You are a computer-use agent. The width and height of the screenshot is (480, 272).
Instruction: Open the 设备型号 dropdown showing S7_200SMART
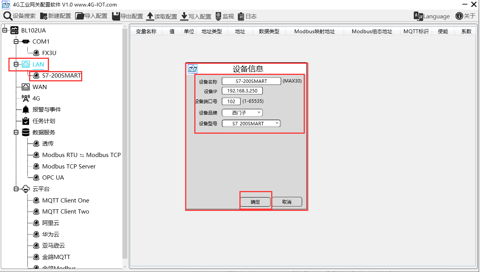[251, 123]
